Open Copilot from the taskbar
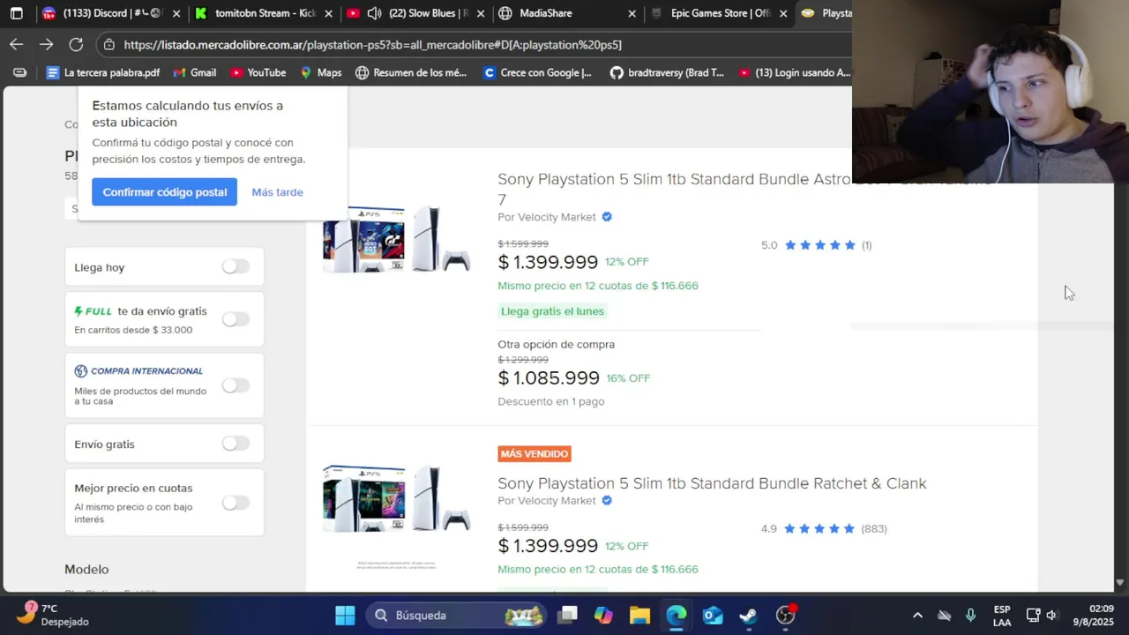 [x=603, y=615]
